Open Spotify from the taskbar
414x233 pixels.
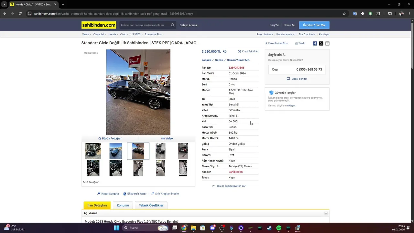pyautogui.click(x=279, y=228)
